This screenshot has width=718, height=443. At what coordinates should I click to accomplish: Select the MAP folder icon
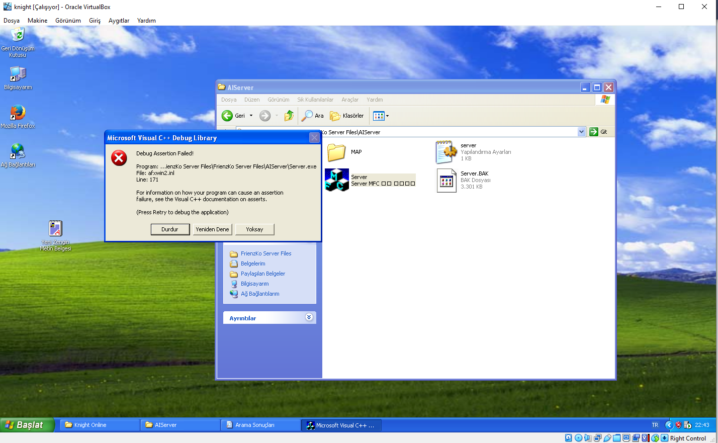336,152
